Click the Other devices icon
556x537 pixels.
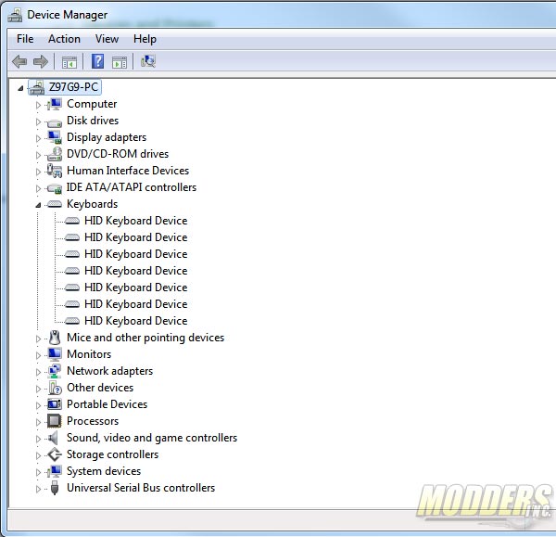[55, 388]
